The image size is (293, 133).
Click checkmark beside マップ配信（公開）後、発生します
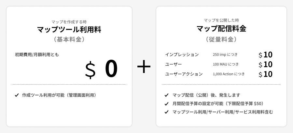point(166,95)
